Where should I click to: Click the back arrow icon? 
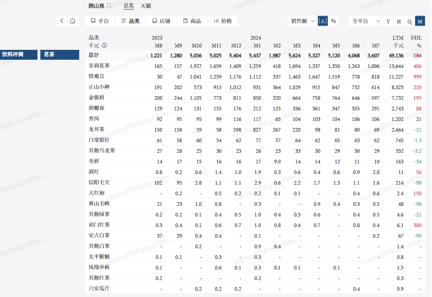pos(62,21)
